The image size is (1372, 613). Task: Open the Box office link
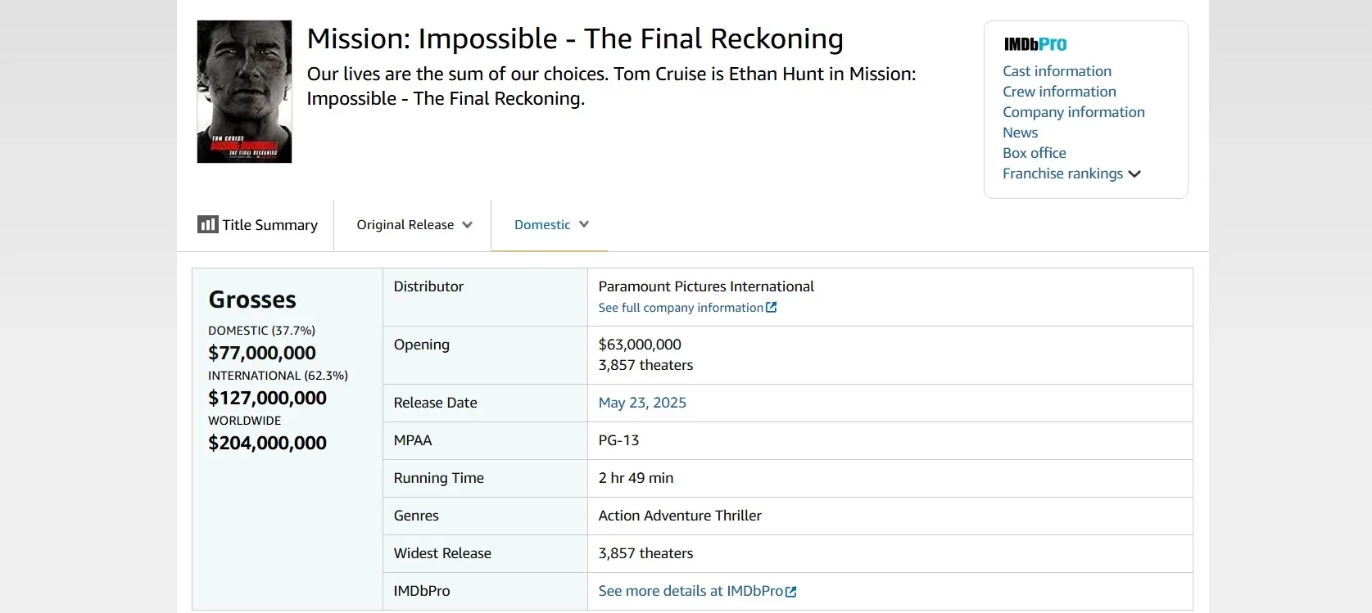[1034, 153]
